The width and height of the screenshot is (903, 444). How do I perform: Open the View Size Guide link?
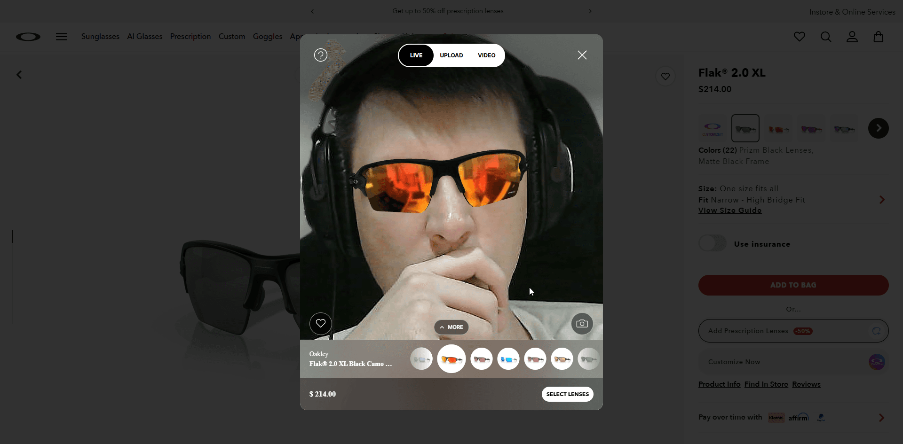coord(729,210)
